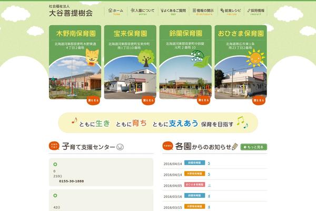Click the orange 園を見る button under 木野南保育園
This screenshot has width=316, height=211.
tap(93, 100)
